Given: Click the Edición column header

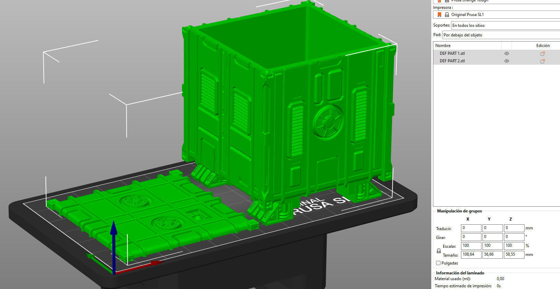Looking at the screenshot, I should pos(543,46).
